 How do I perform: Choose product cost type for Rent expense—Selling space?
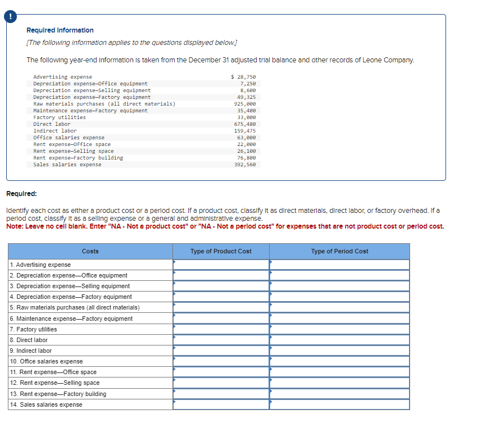click(221, 383)
